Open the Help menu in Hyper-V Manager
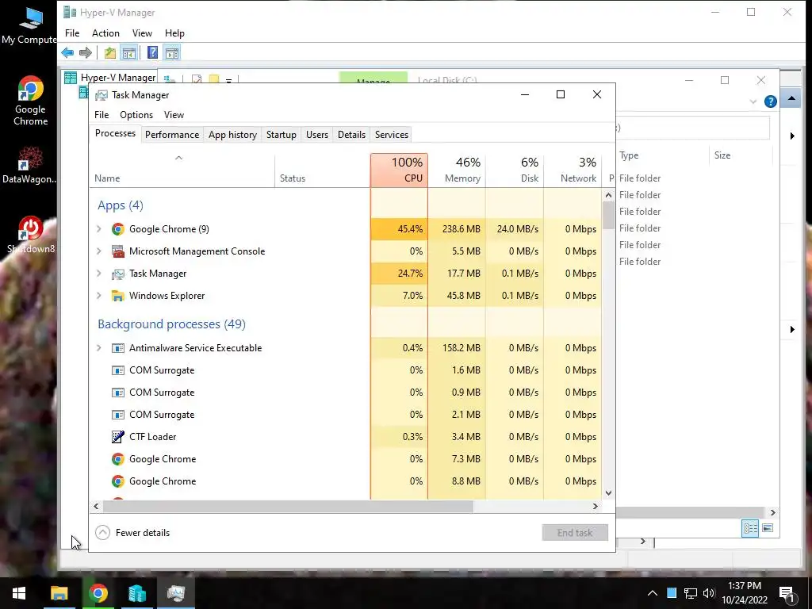This screenshot has width=812, height=609. (x=174, y=33)
